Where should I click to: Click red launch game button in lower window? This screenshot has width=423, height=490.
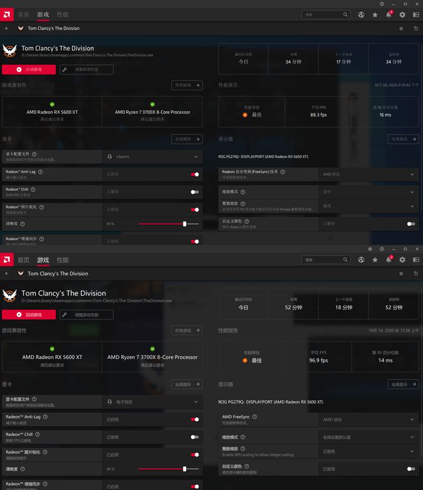pyautogui.click(x=29, y=315)
